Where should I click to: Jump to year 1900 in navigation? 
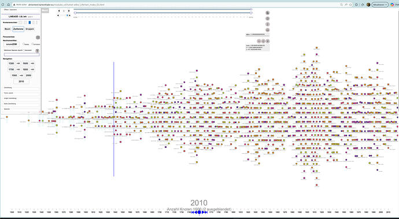click(x=14, y=76)
